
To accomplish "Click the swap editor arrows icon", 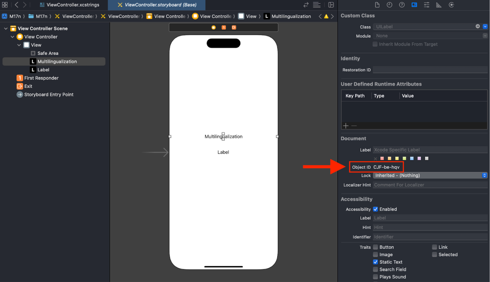I will click(306, 5).
